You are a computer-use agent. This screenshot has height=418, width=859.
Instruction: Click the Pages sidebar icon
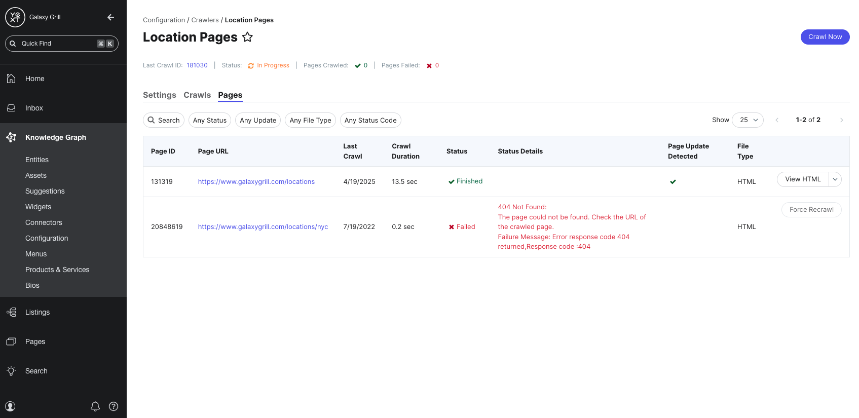(11, 341)
